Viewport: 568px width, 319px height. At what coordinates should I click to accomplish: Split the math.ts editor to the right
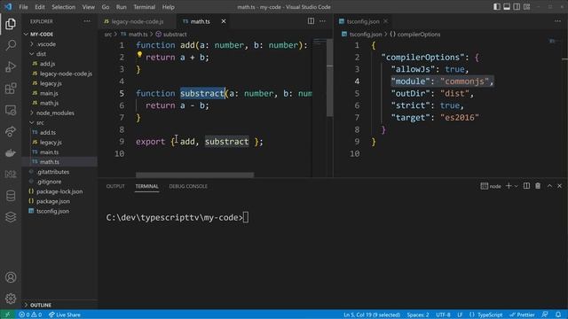pos(311,21)
